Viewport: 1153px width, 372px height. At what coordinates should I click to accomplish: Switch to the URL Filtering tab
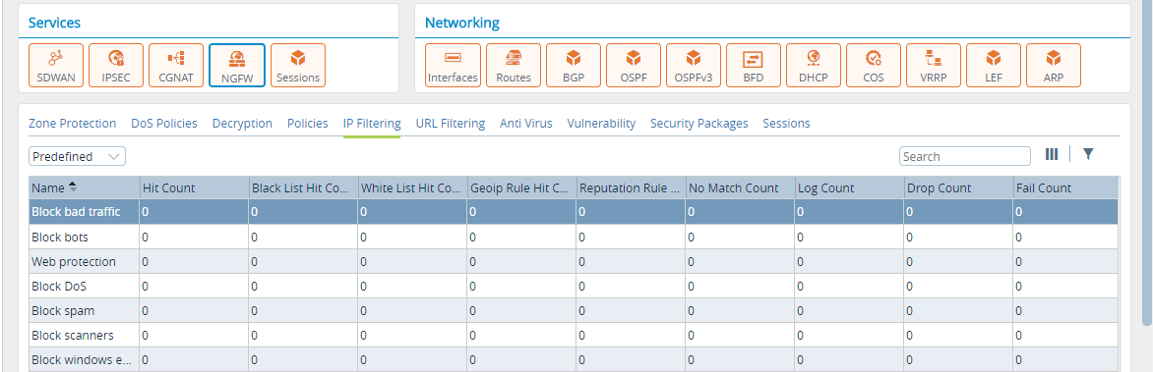point(450,124)
